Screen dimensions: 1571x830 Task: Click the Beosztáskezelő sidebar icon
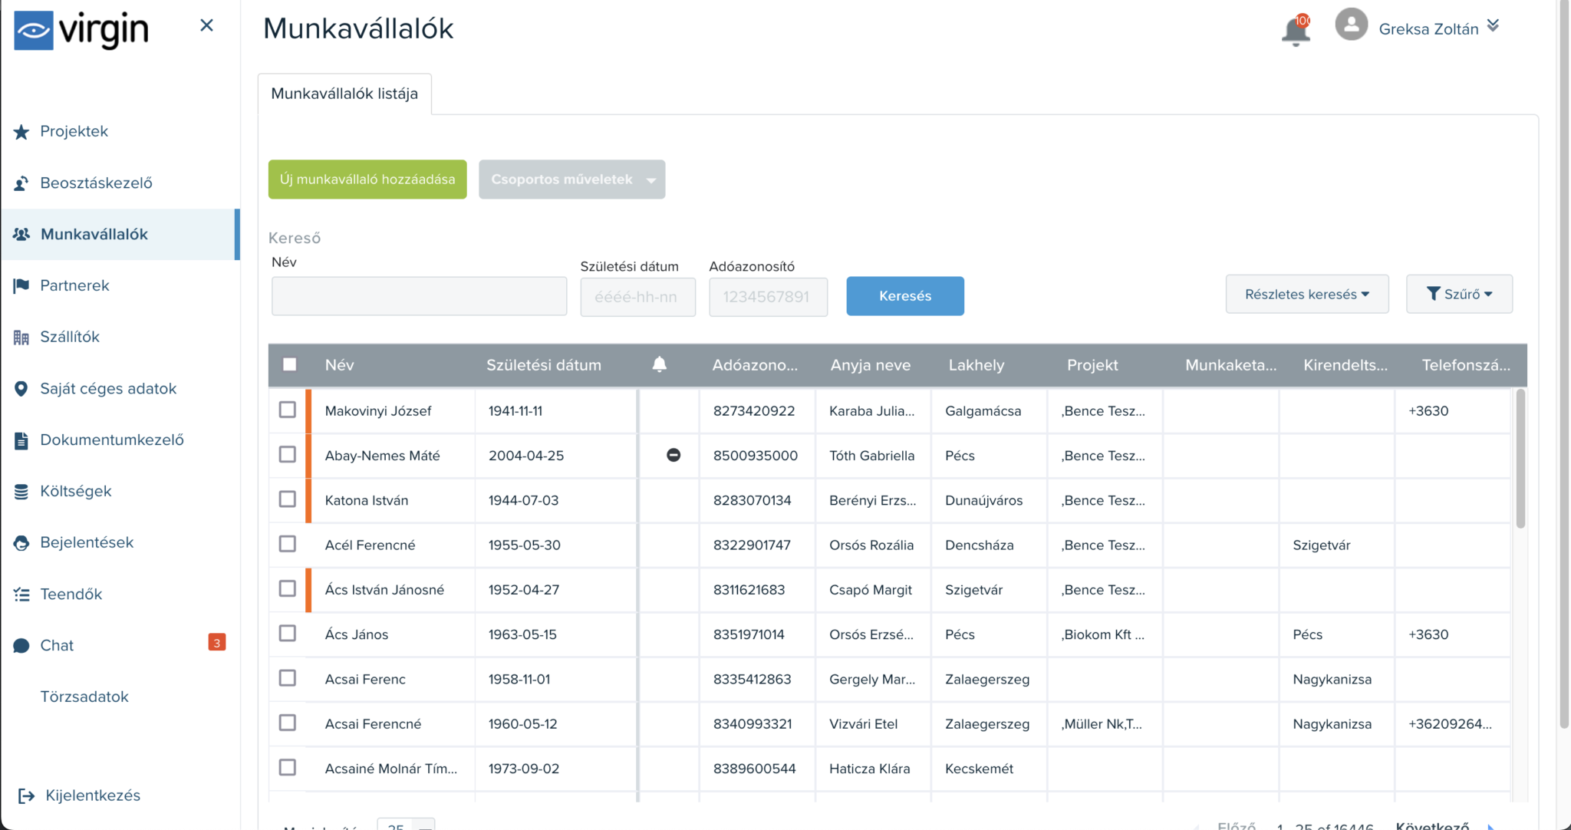pyautogui.click(x=21, y=183)
